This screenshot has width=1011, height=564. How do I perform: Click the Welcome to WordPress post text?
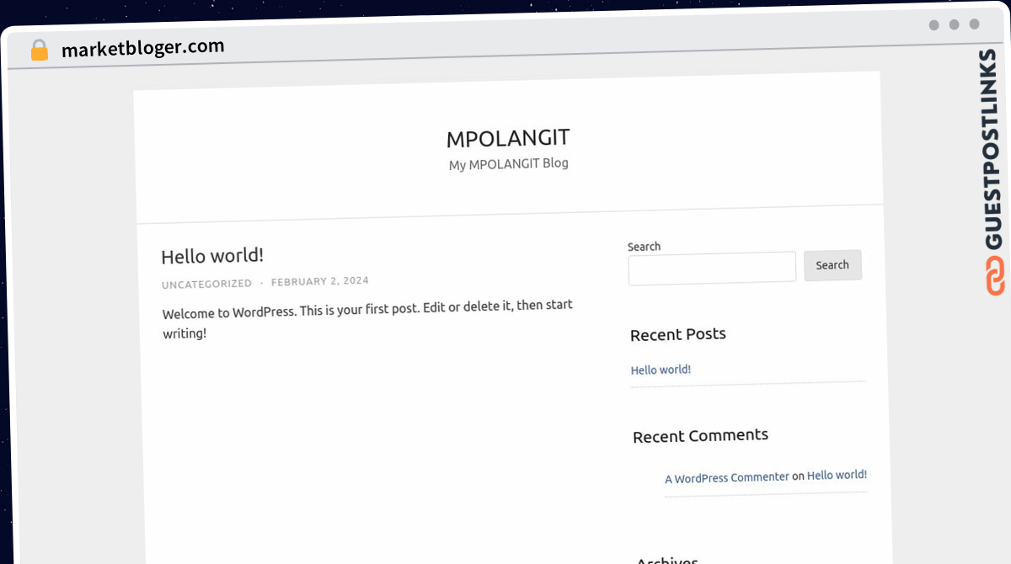pyautogui.click(x=367, y=318)
